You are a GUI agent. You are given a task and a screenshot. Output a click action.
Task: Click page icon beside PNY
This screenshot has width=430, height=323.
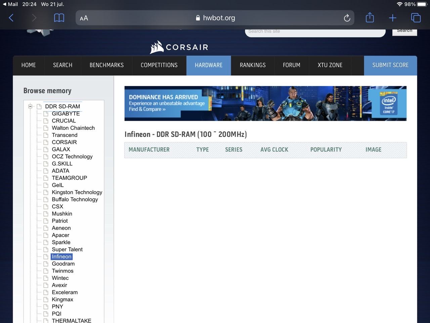coord(46,307)
